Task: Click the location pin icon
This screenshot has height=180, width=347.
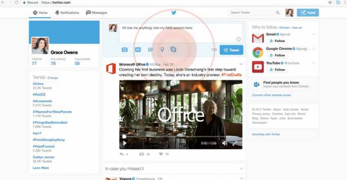Action: [162, 50]
